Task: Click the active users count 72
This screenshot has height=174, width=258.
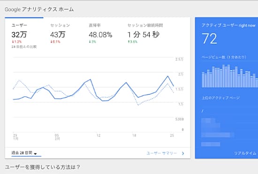Action: [209, 38]
